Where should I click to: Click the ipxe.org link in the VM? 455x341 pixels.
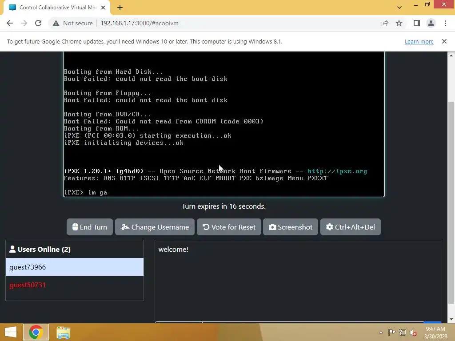tap(337, 171)
